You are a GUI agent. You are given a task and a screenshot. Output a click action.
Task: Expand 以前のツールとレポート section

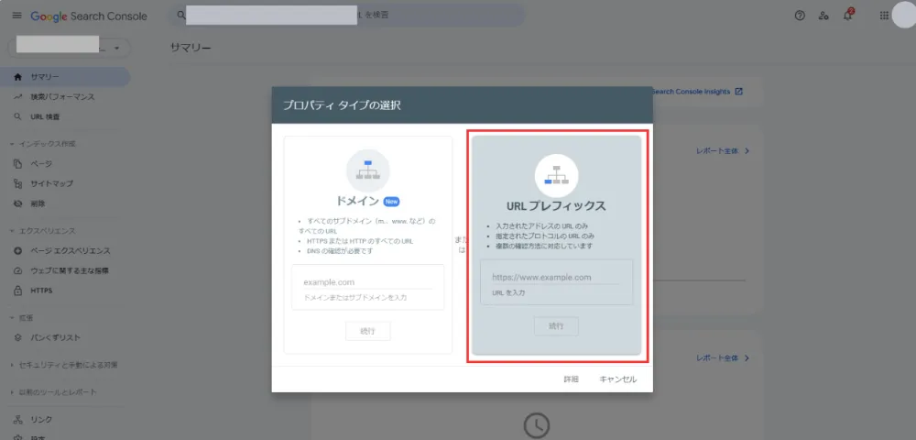54,391
